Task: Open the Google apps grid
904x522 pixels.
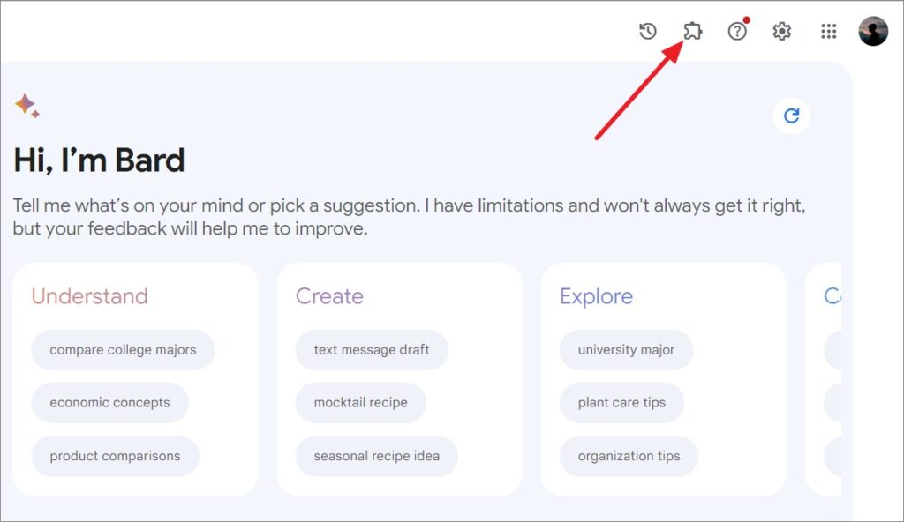Action: [x=828, y=31]
